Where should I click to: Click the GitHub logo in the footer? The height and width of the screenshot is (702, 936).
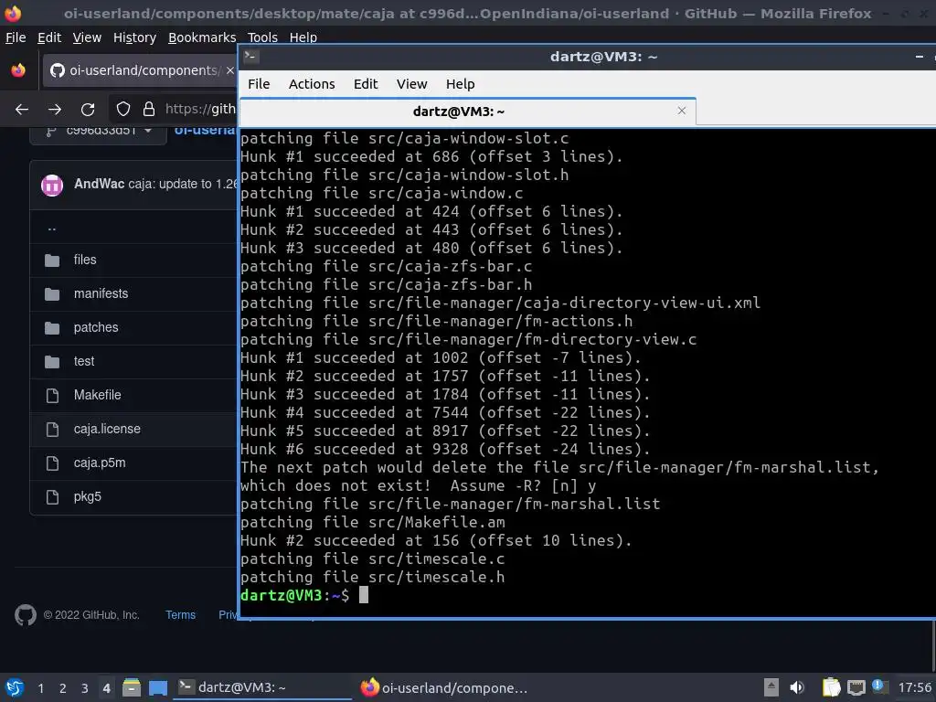(26, 615)
